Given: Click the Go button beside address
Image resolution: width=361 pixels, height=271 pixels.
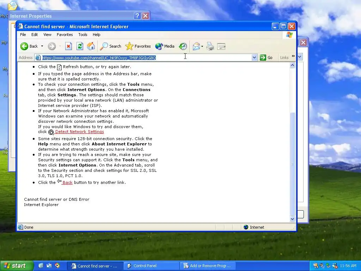Looking at the screenshot, I should pos(267,58).
